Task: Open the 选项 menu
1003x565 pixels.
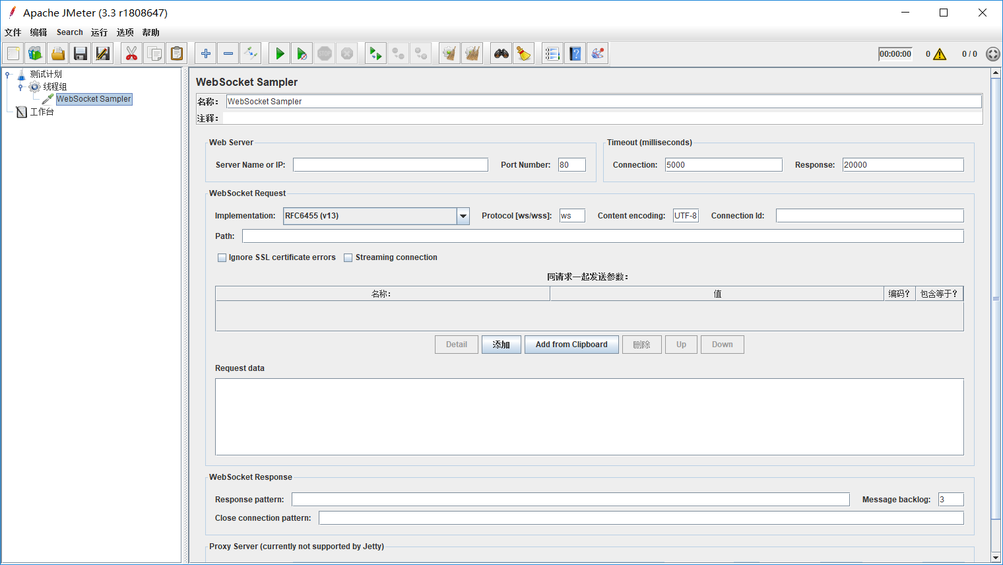Action: click(125, 32)
